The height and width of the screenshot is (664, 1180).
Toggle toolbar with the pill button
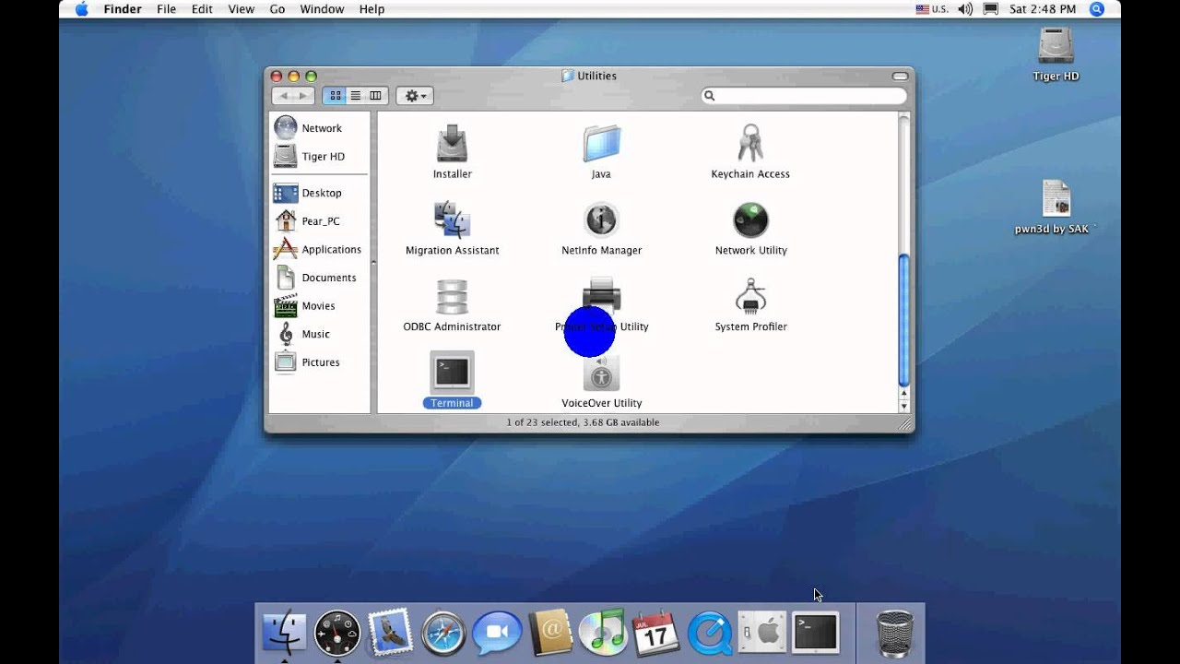pyautogui.click(x=901, y=76)
